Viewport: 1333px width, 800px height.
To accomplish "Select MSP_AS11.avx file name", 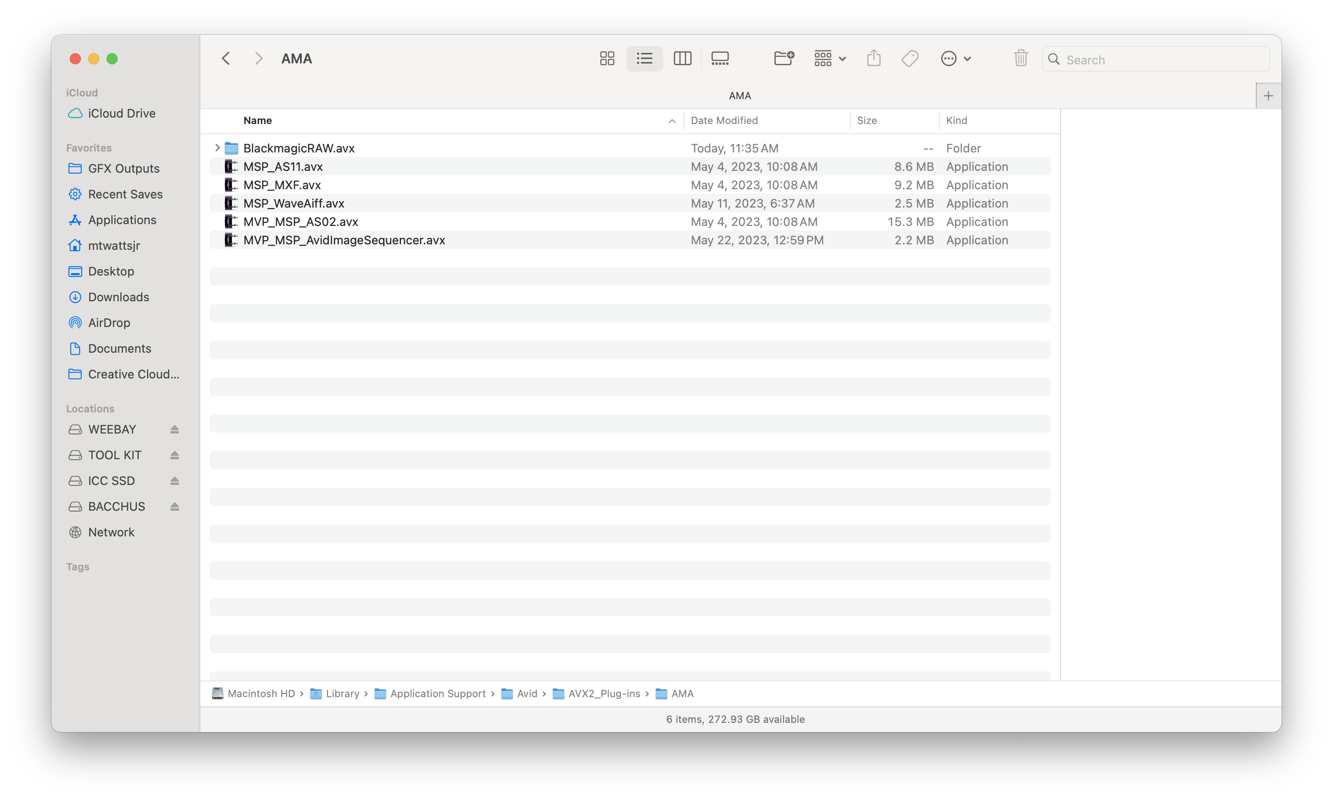I will (283, 166).
